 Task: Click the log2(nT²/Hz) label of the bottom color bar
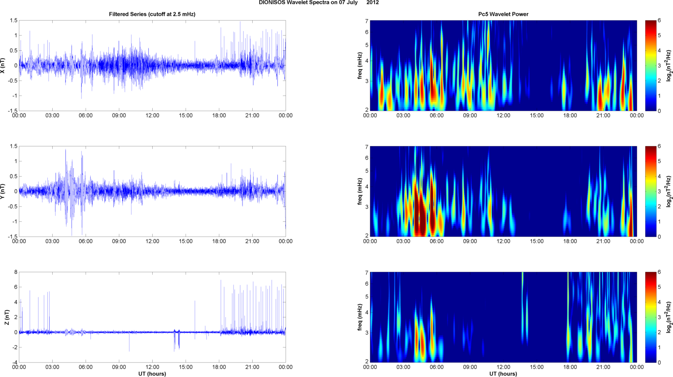click(x=669, y=317)
